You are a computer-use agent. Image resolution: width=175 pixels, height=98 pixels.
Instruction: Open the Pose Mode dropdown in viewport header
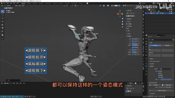point(9,6)
